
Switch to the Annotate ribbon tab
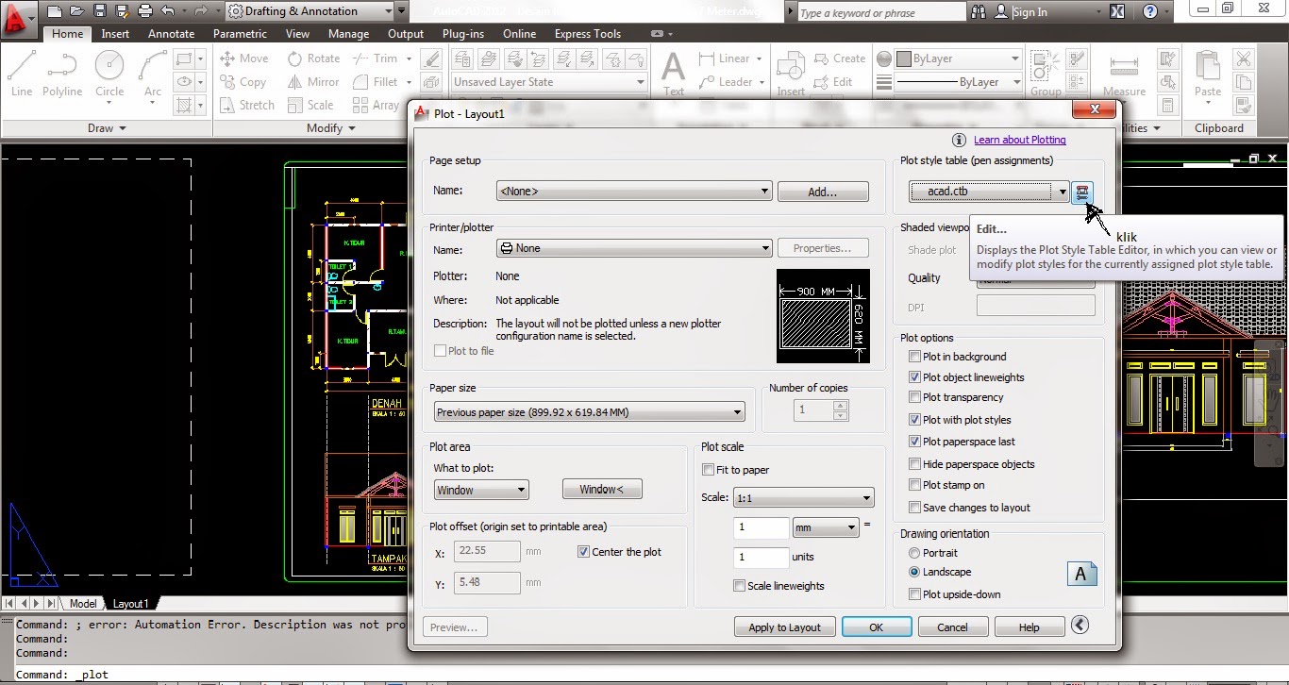click(x=171, y=33)
